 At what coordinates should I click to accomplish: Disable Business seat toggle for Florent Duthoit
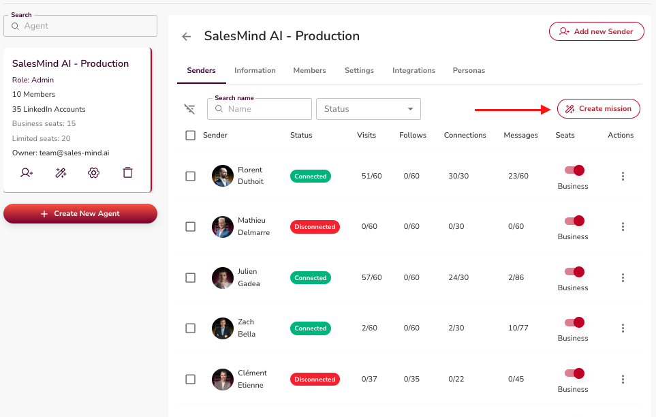pos(574,170)
